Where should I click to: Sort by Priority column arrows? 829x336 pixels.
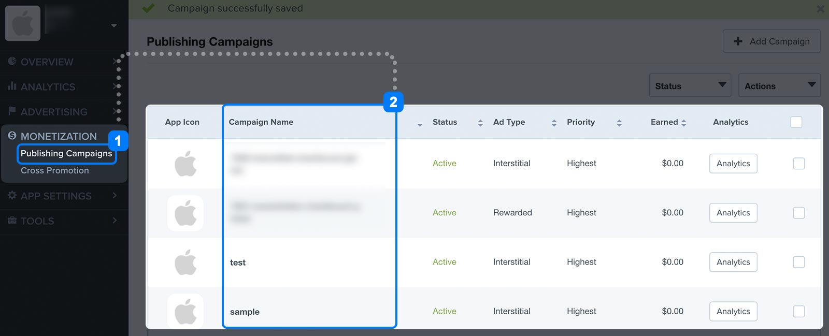coord(619,123)
